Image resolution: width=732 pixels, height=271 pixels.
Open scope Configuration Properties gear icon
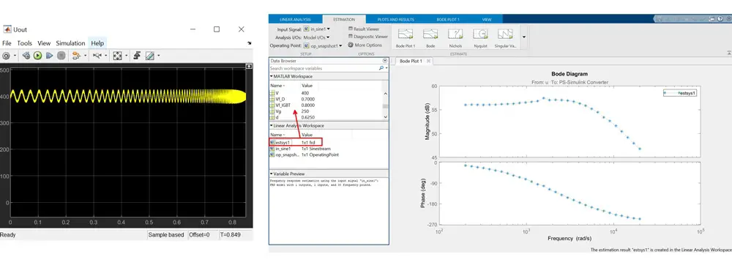6,56
